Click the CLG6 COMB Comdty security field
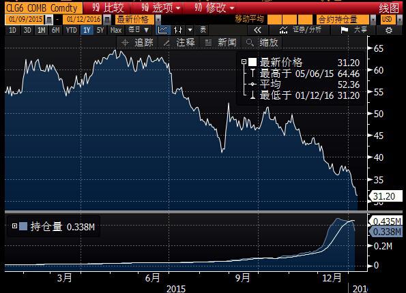This screenshot has width=406, height=293. coord(44,8)
